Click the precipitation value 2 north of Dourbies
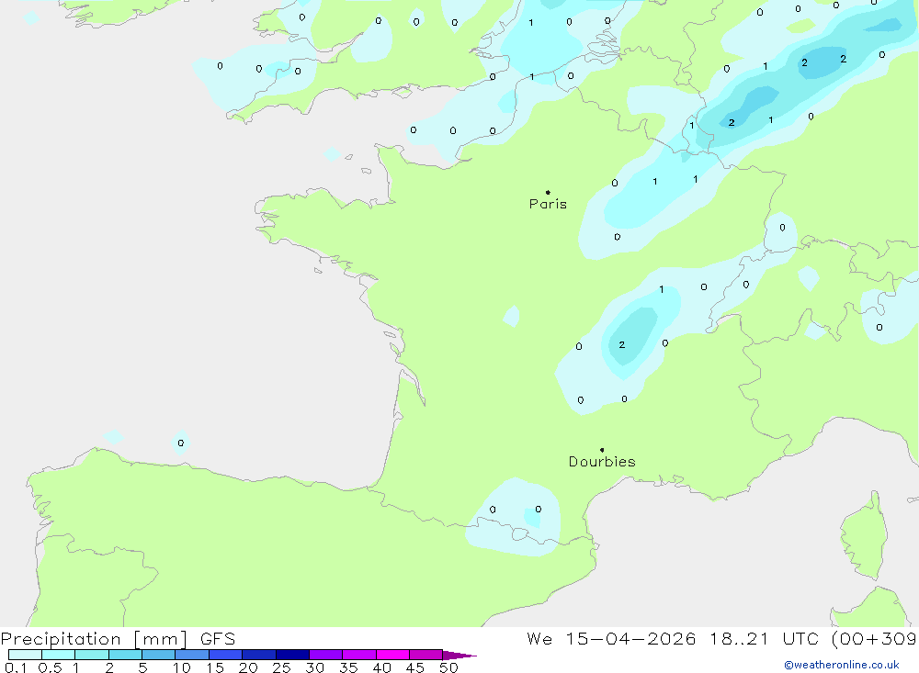This screenshot has width=919, height=673. [x=622, y=345]
